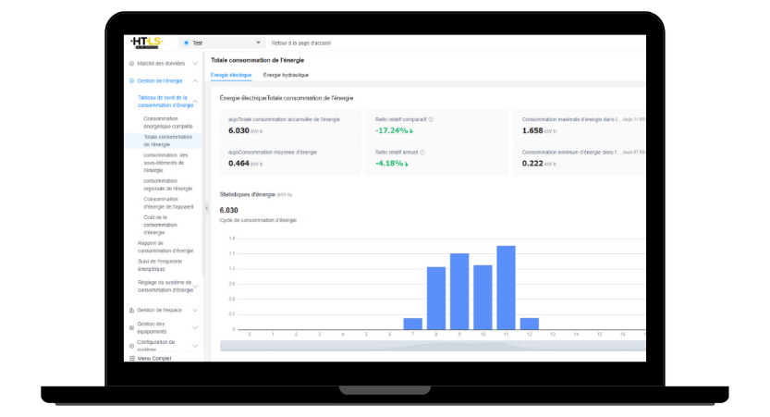
Task: Click the Gestion des équipements sidebar icon
Action: point(130,327)
